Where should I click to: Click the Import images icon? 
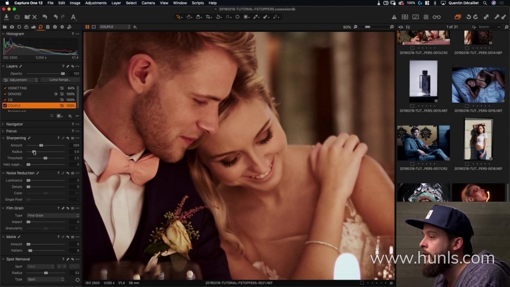point(6,17)
